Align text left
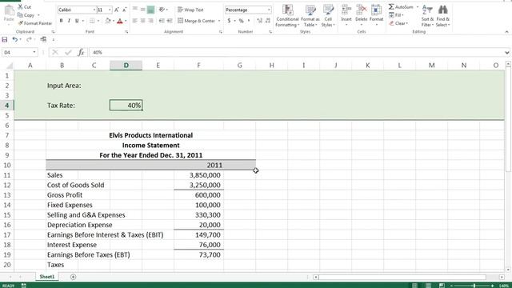This screenshot has width=512, height=288. [135, 21]
